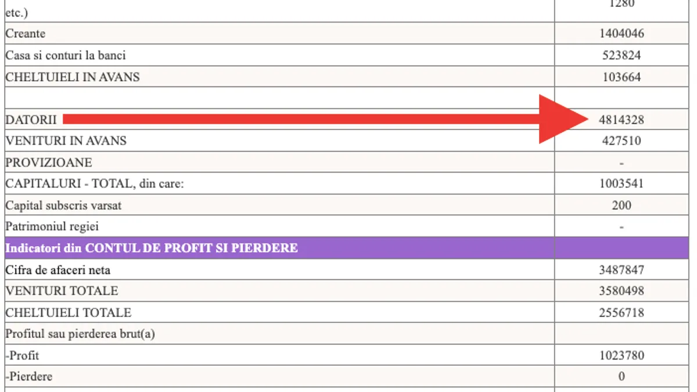The height and width of the screenshot is (392, 697).
Task: Click the Capital subscris varsat label
Action: click(x=64, y=206)
